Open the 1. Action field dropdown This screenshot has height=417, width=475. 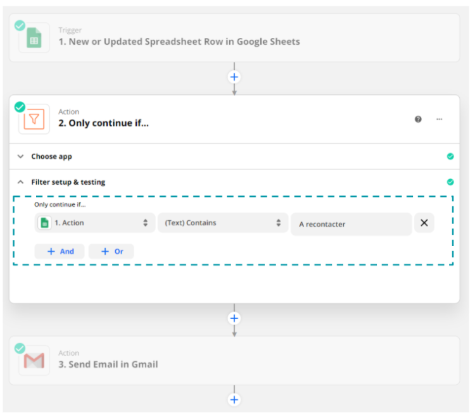[95, 223]
